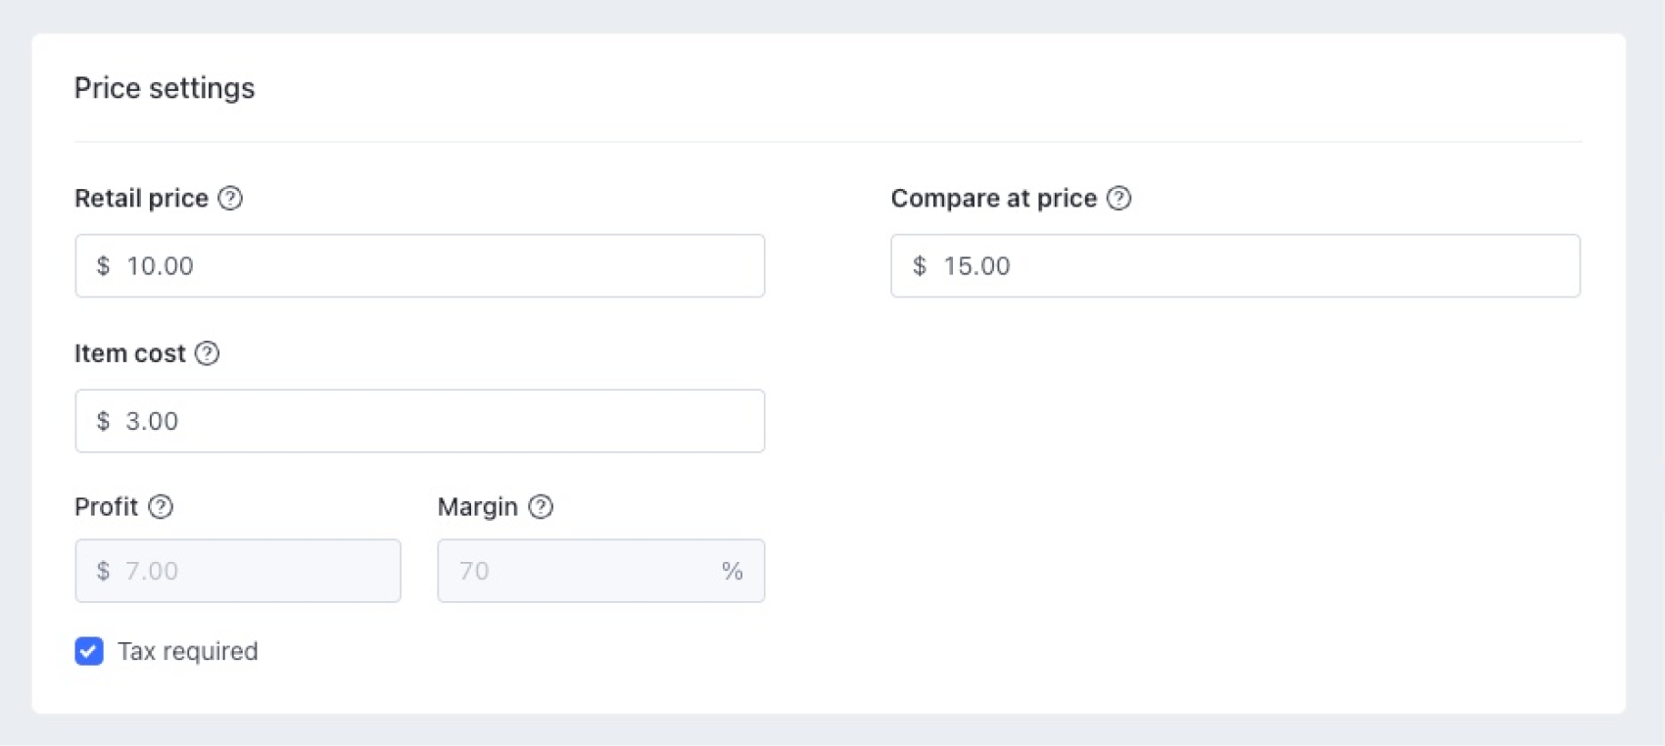Click the Tax required label text
The width and height of the screenshot is (1665, 746).
click(188, 651)
